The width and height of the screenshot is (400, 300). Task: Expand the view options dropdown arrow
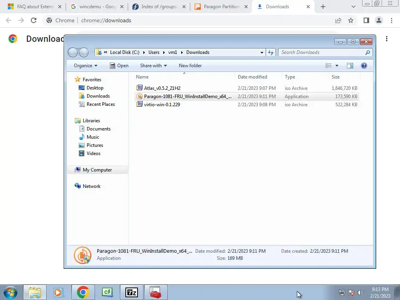pyautogui.click(x=337, y=66)
